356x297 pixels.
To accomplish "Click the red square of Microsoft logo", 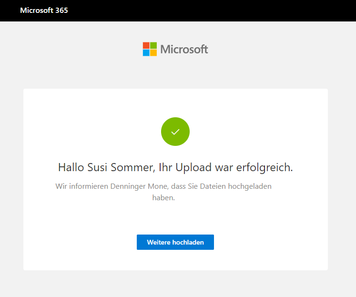I will 146,45.
